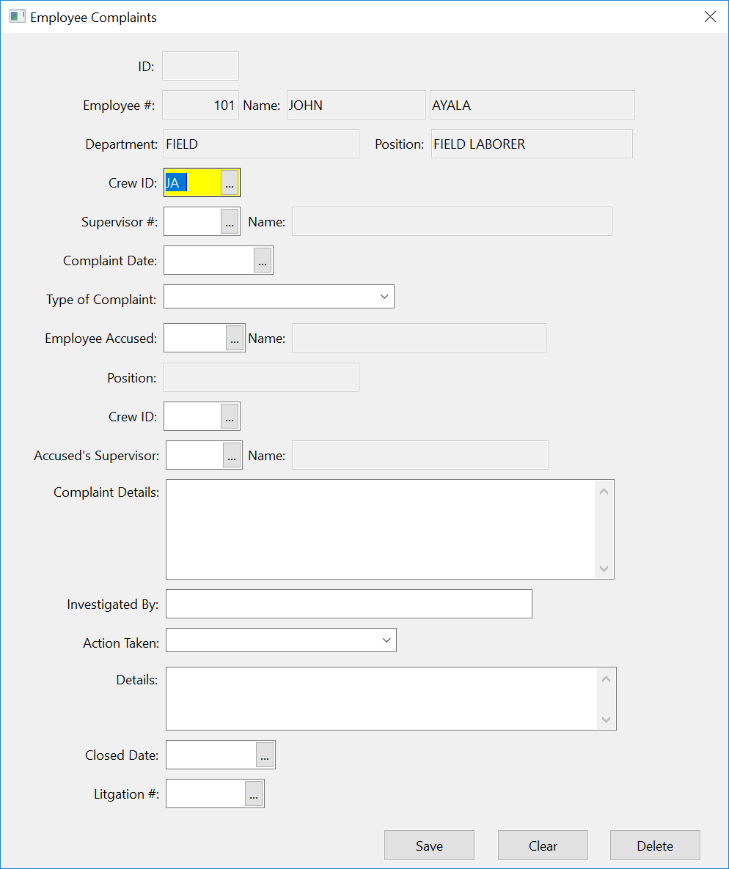Expand the Type of Complaint dropdown
This screenshot has width=729, height=869.
tap(384, 297)
